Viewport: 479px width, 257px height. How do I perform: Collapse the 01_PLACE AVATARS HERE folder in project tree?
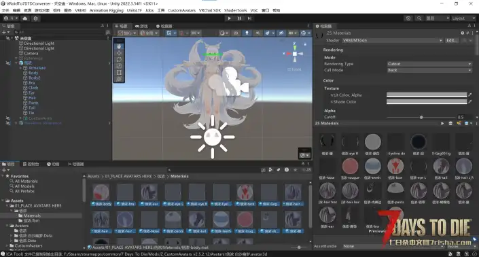coord(7,205)
